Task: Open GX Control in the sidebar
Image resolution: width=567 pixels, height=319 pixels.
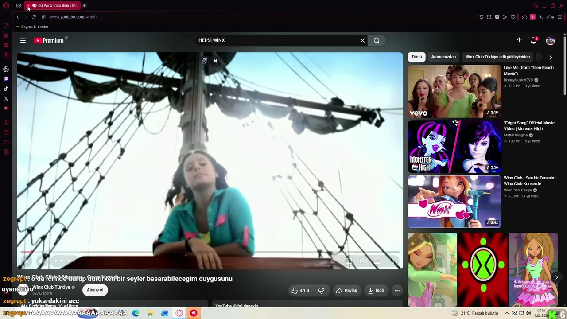Action: (x=6, y=26)
